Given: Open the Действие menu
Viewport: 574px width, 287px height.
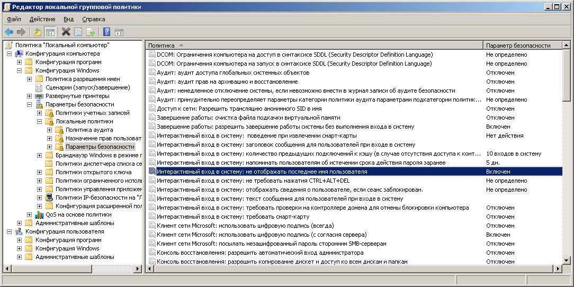Looking at the screenshot, I should pos(42,20).
